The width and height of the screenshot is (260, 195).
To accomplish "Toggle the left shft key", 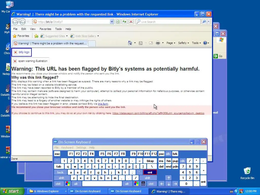I will pyautogui.click(x=61, y=178).
